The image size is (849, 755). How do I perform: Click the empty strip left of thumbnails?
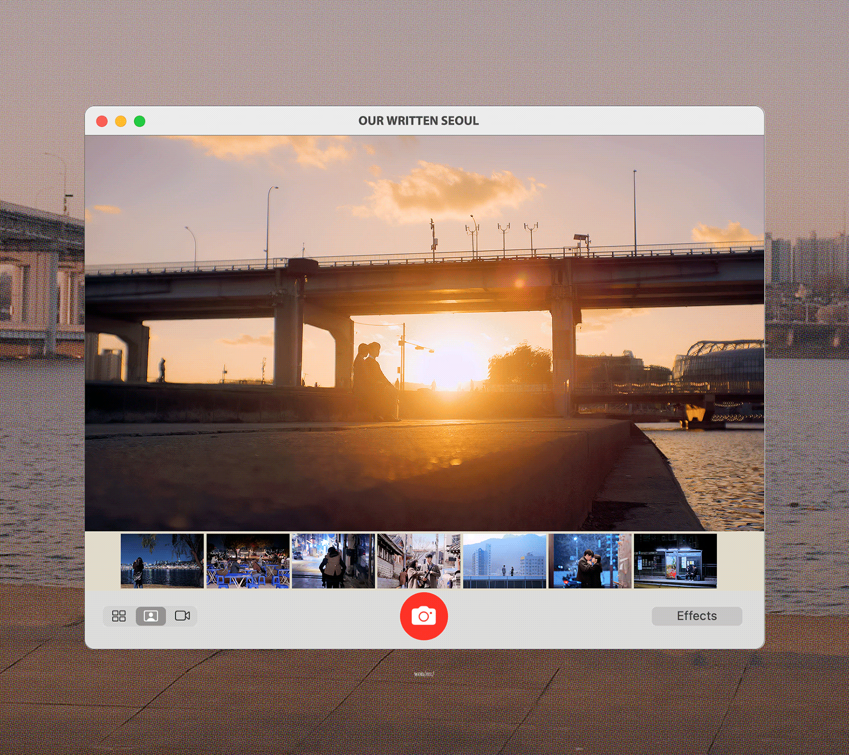click(x=103, y=560)
